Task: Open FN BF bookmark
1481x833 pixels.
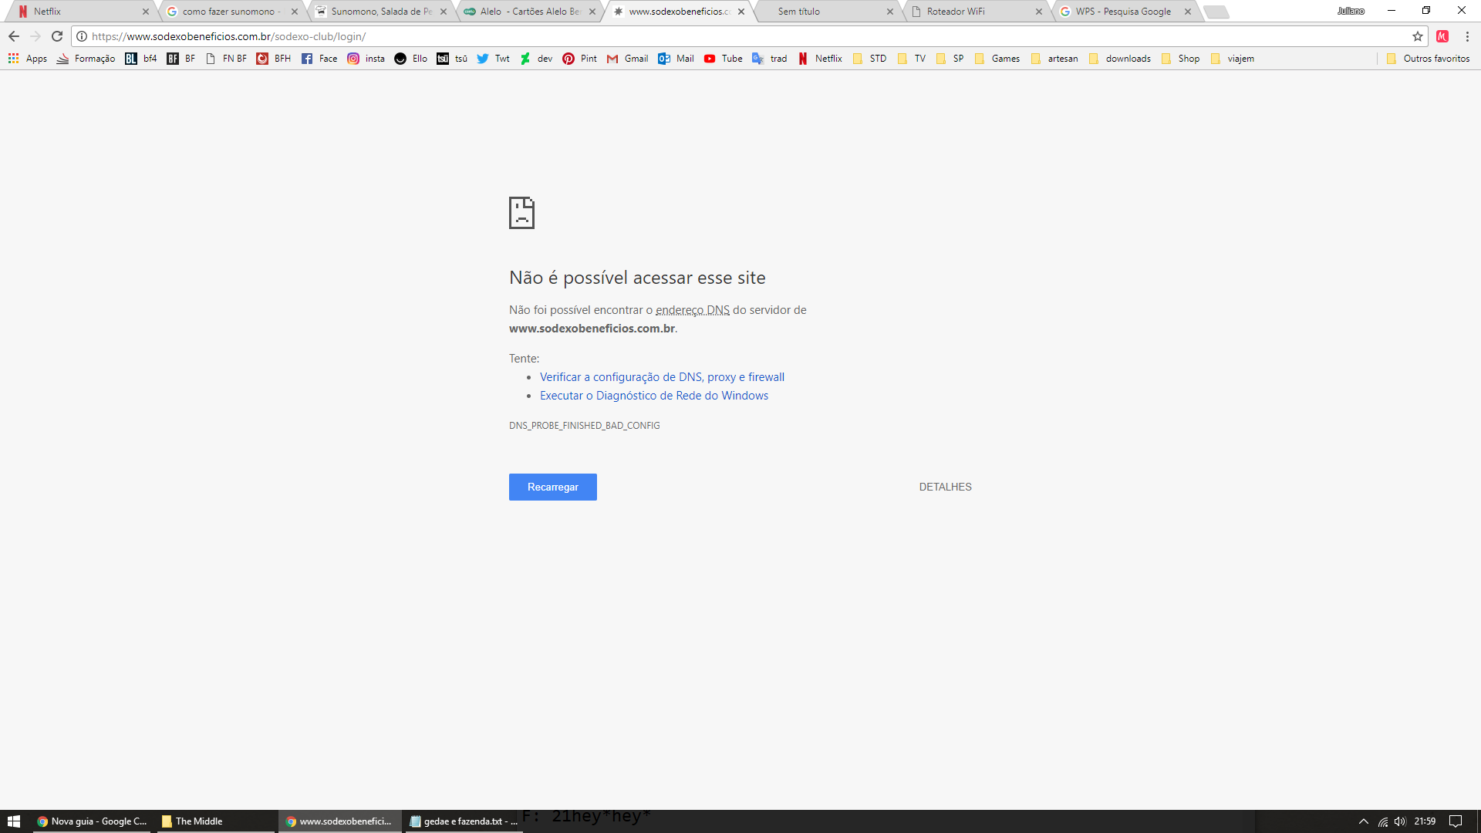Action: point(226,59)
